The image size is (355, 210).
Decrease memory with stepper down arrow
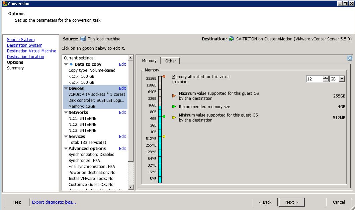[326, 80]
